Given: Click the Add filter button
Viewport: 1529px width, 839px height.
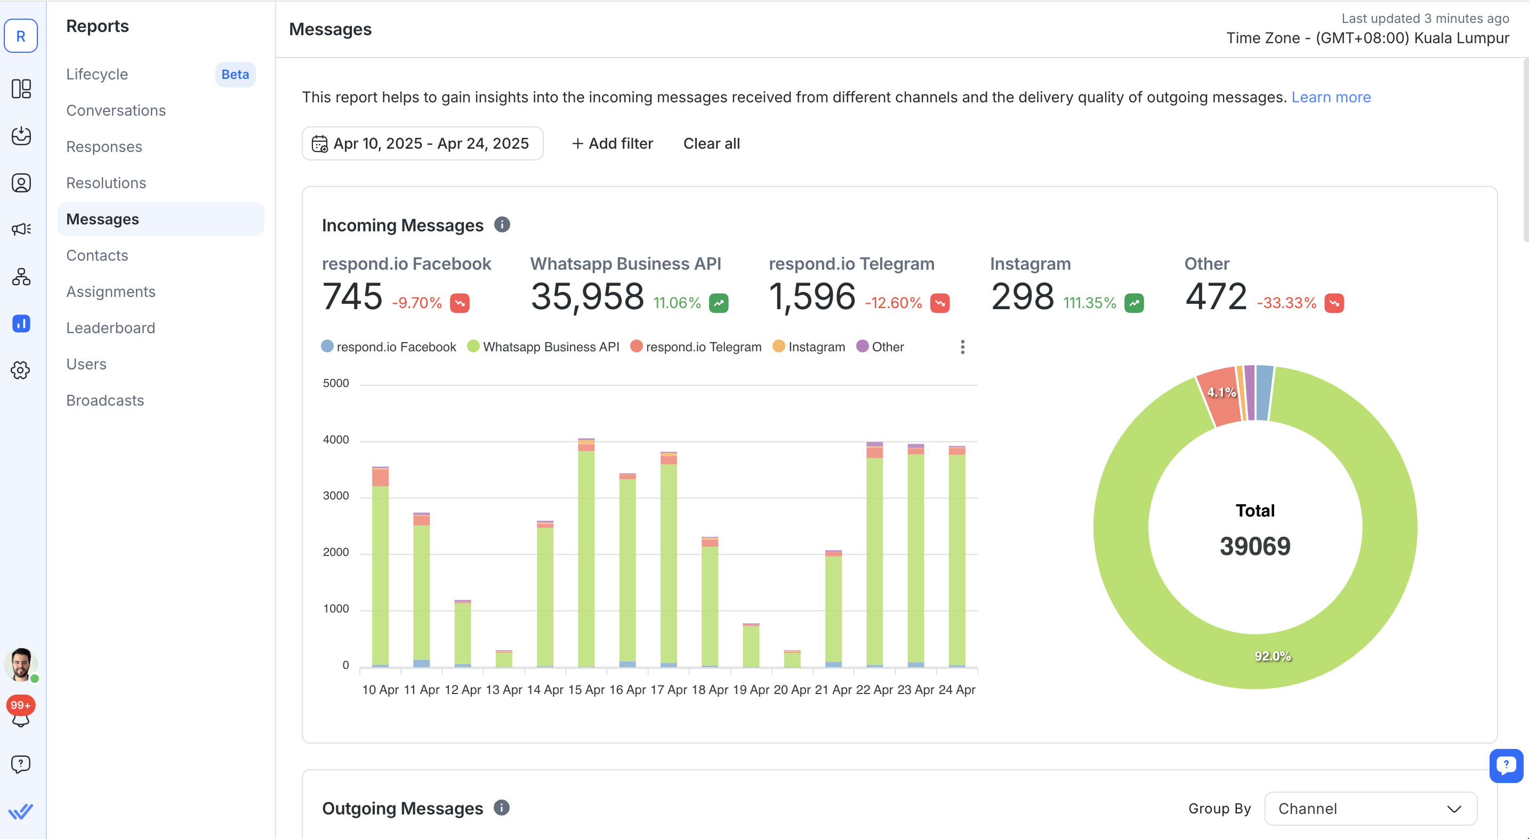Looking at the screenshot, I should tap(613, 143).
